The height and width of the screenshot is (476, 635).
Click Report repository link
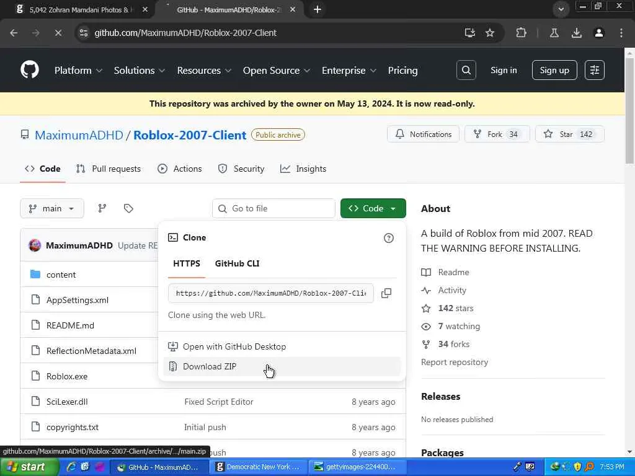point(455,362)
